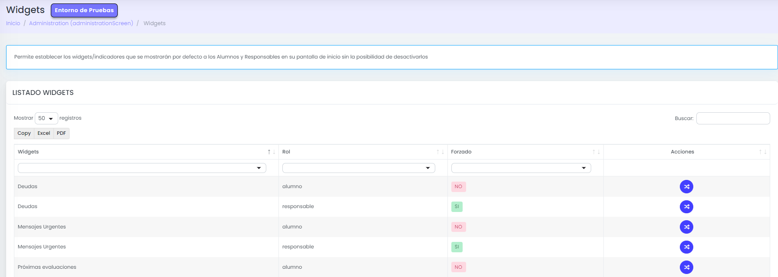Click the LISTADO WIDGETS heading
The height and width of the screenshot is (277, 778).
pyautogui.click(x=43, y=93)
